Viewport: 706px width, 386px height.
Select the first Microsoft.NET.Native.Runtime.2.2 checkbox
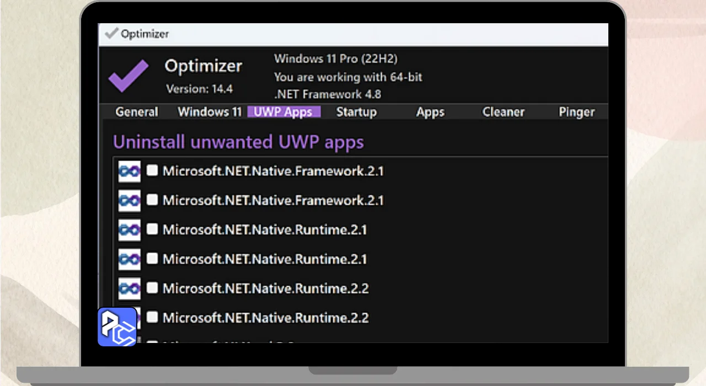(x=152, y=287)
